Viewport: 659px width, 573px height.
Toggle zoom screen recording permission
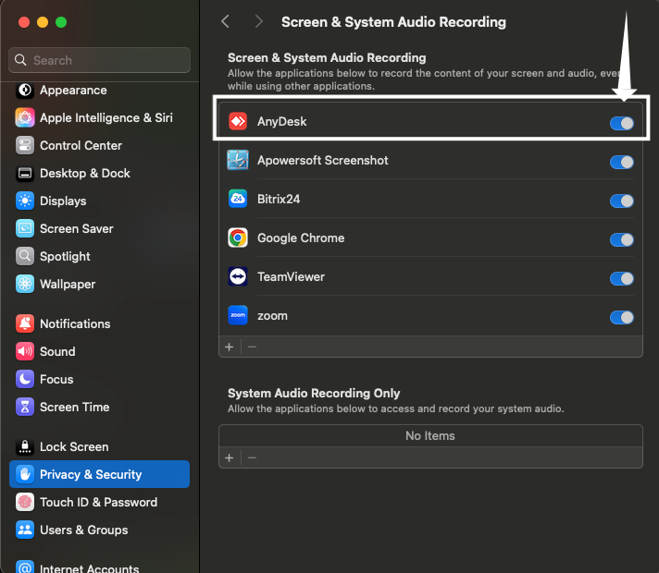coord(621,317)
